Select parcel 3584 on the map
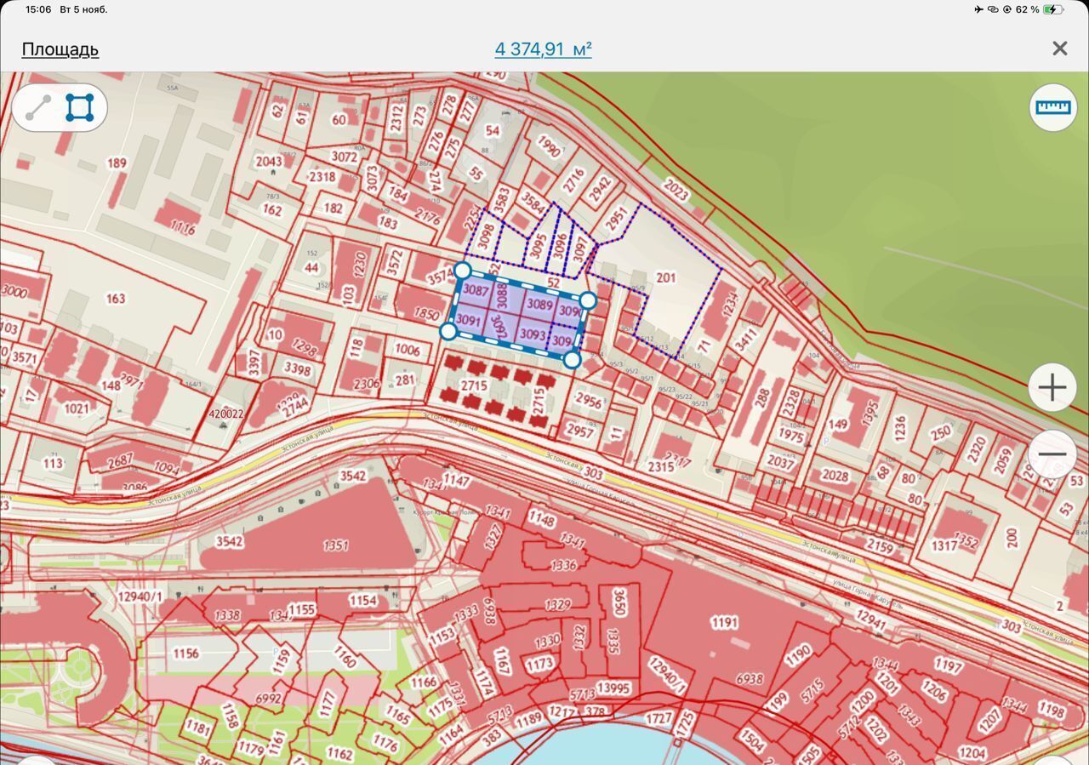Image resolution: width=1089 pixels, height=765 pixels. coord(533,203)
